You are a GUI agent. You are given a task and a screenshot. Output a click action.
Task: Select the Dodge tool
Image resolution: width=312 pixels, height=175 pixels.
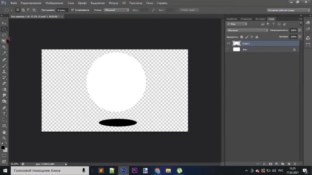point(4,102)
